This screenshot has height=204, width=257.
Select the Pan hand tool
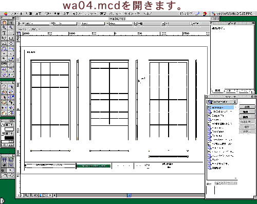click(x=4, y=22)
